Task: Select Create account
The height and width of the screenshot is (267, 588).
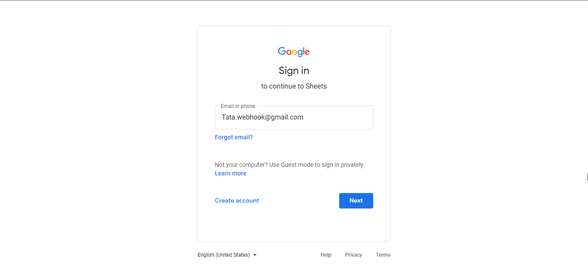Action: pyautogui.click(x=237, y=200)
